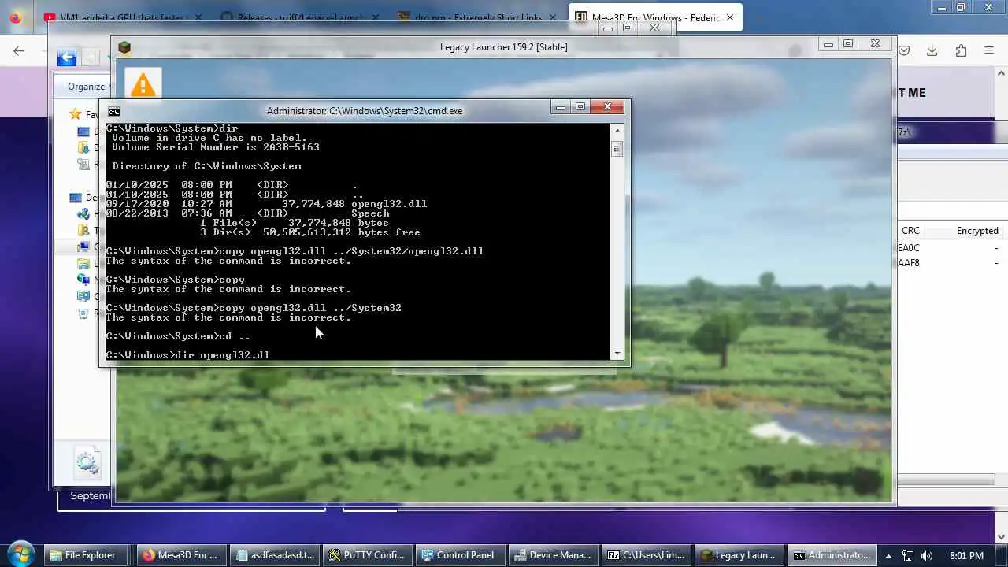Click the EA0C CRC value in 7-Zip
Screen dimensions: 1008x567
coord(909,248)
